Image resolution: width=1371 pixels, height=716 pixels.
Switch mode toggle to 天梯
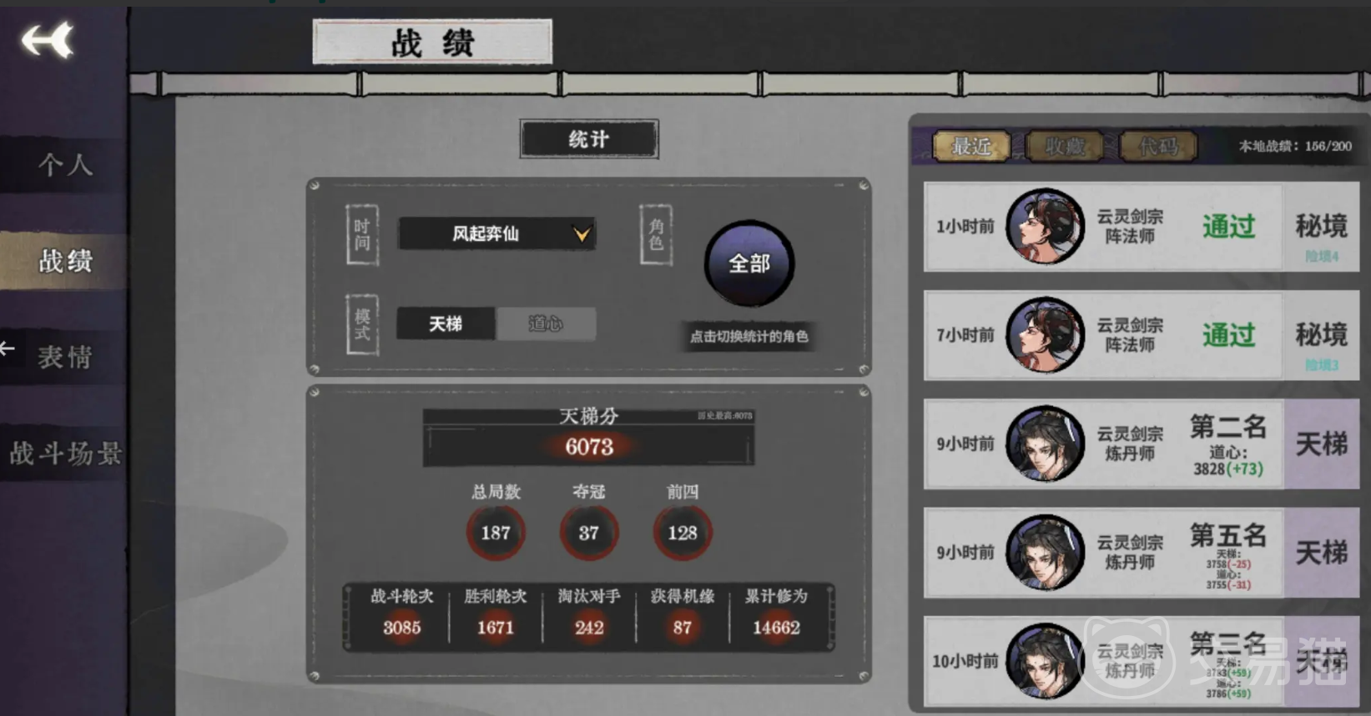click(x=446, y=323)
